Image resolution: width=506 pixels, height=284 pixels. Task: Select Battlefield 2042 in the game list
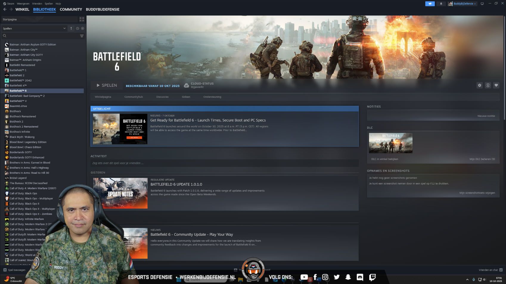coord(21,80)
